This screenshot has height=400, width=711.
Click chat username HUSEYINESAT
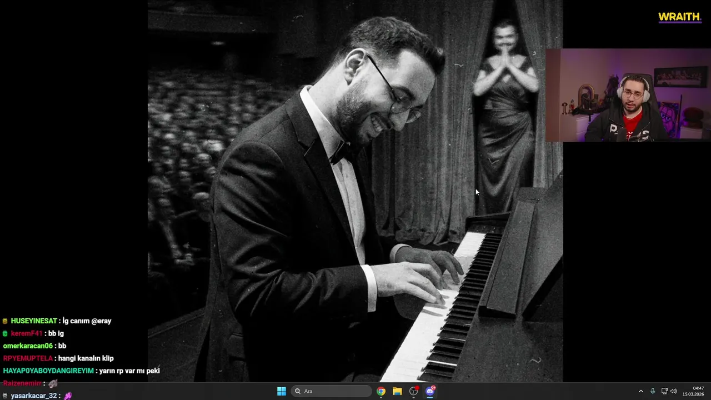click(x=34, y=321)
